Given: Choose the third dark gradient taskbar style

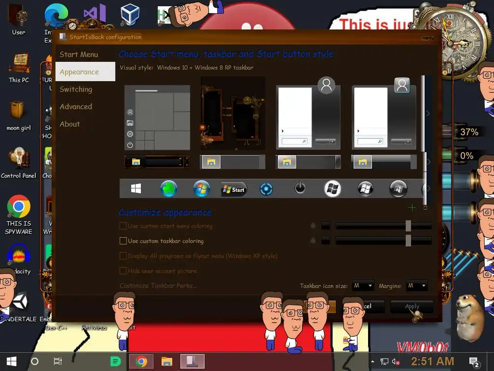Looking at the screenshot, I should click(x=308, y=162).
